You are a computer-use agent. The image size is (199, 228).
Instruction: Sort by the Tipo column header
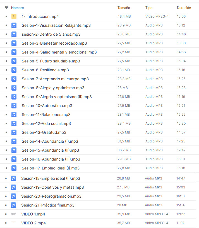tap(149, 8)
